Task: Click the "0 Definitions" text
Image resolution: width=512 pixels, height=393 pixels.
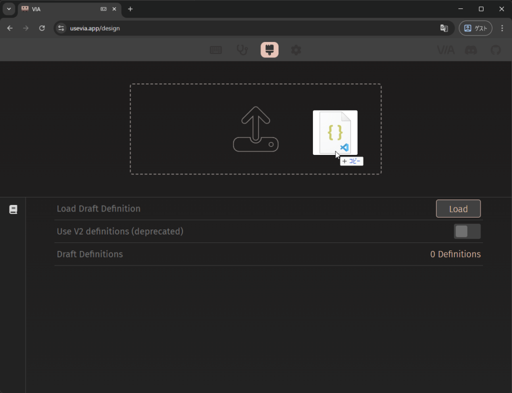Action: (455, 254)
